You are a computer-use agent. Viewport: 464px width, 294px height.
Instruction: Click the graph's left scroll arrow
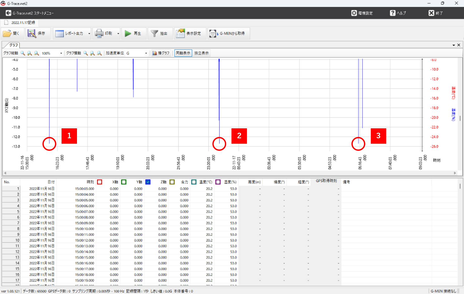tap(5, 173)
